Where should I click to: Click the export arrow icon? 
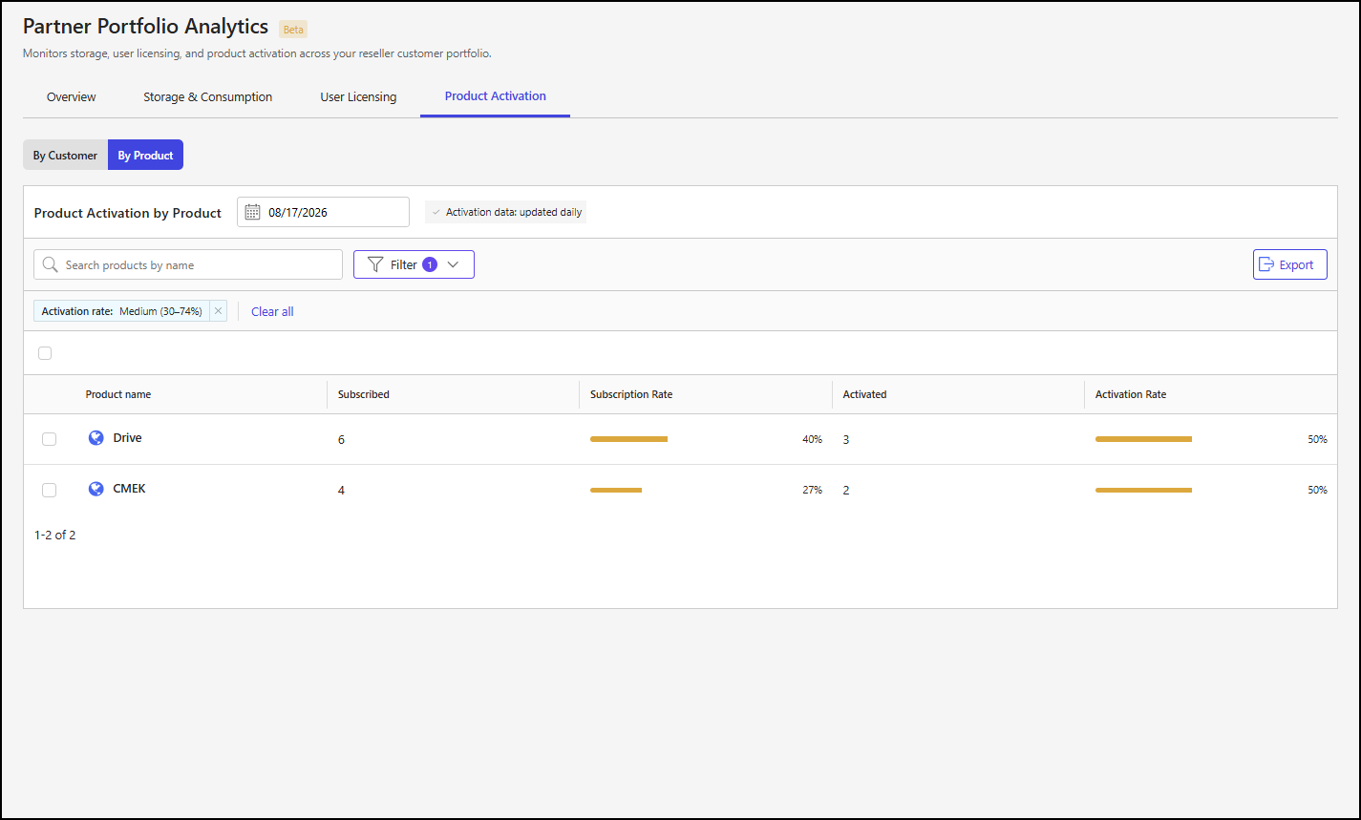[x=1266, y=264]
